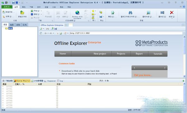The height and width of the screenshot is (113, 187).
Task: Click Download a Web site to your hard disk
Action: point(80,71)
